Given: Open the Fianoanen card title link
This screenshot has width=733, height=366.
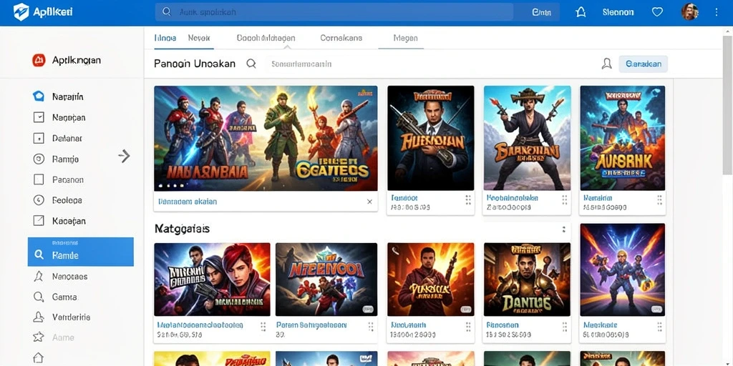Looking at the screenshot, I should click(x=503, y=325).
